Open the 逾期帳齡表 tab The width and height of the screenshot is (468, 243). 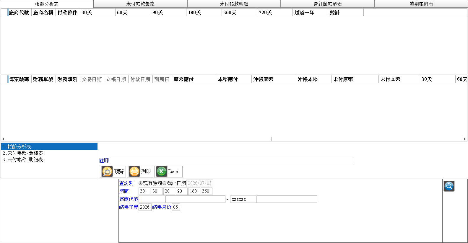(x=421, y=4)
